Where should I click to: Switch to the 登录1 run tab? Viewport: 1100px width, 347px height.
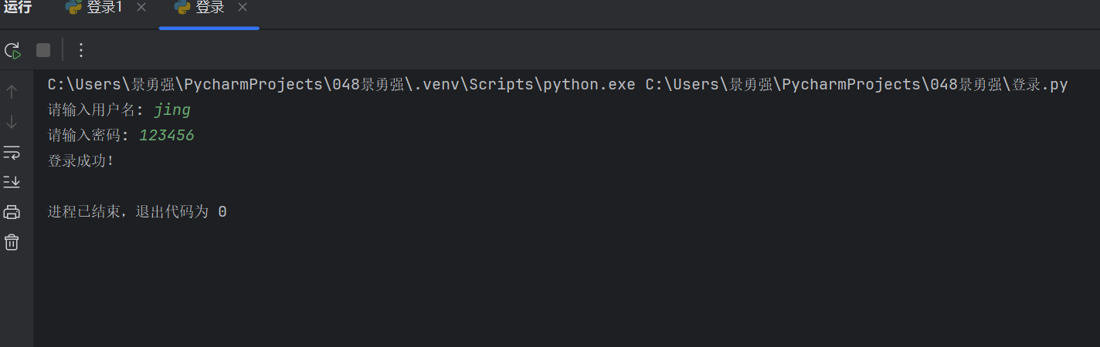click(104, 8)
